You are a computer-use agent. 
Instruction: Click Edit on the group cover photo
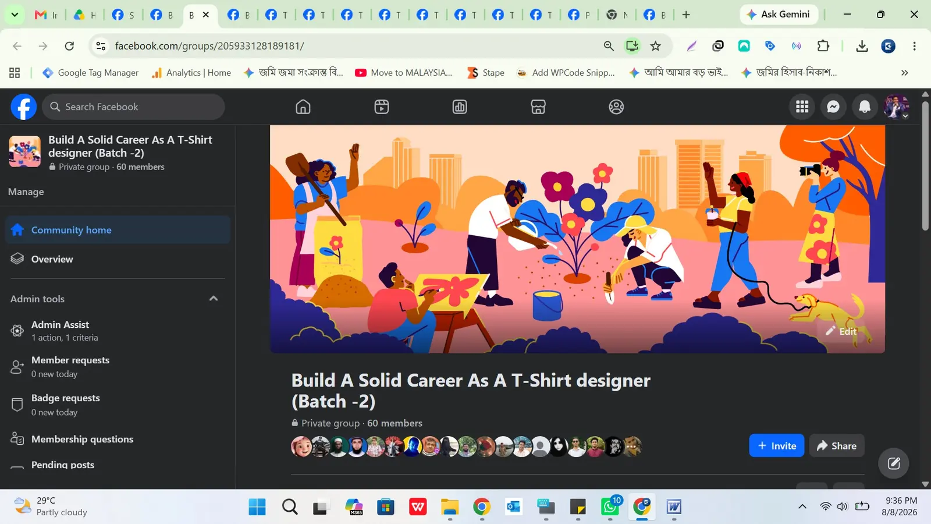841,331
